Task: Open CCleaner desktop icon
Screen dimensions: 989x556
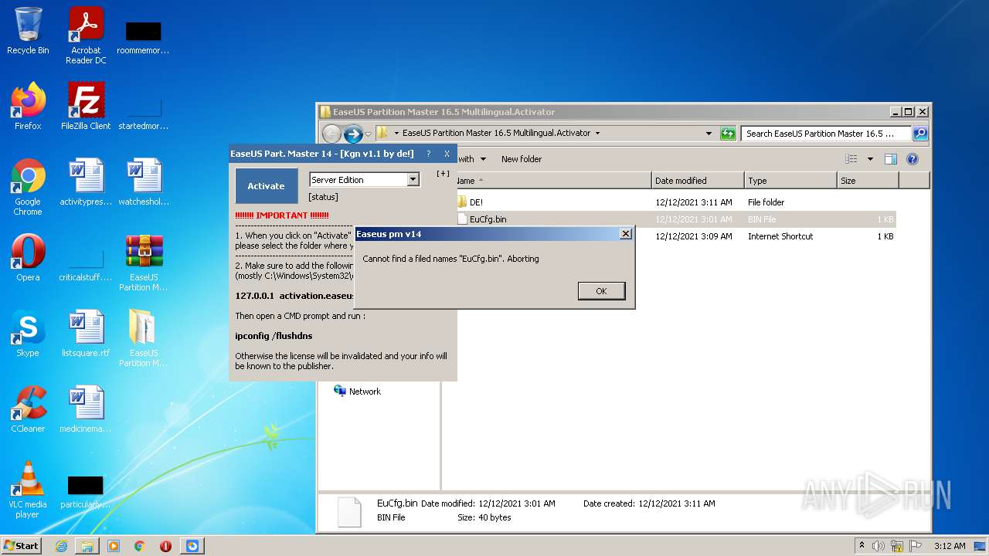Action: (28, 409)
